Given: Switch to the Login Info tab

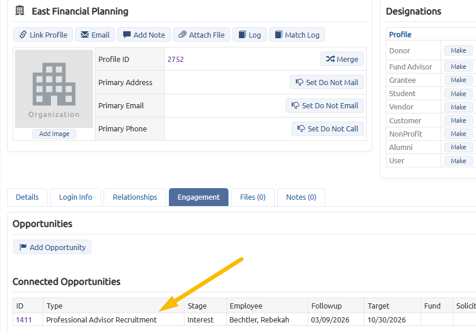Looking at the screenshot, I should click(x=76, y=197).
